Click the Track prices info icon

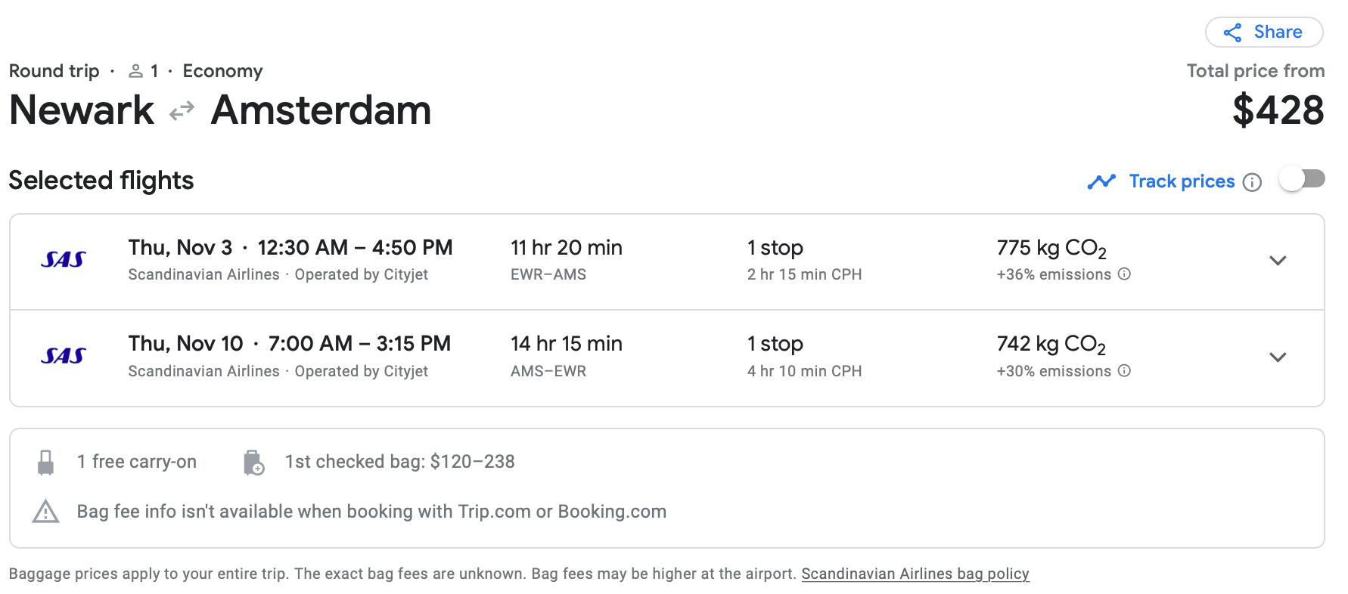1252,182
